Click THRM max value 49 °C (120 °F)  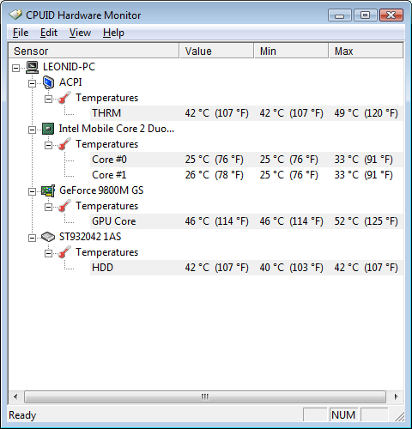[367, 113]
